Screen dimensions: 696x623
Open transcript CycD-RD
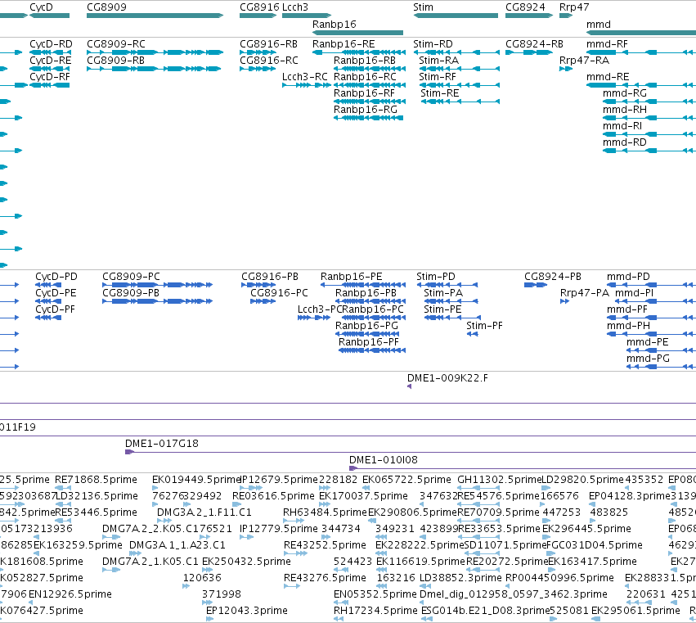point(49,52)
